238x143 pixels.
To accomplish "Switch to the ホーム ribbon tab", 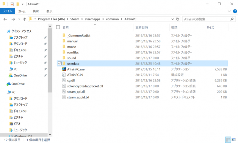I will pos(22,11).
